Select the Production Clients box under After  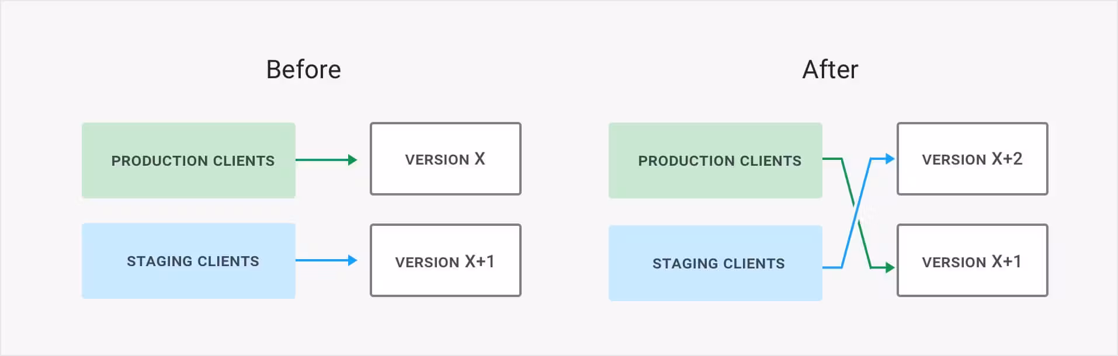pyautogui.click(x=715, y=160)
